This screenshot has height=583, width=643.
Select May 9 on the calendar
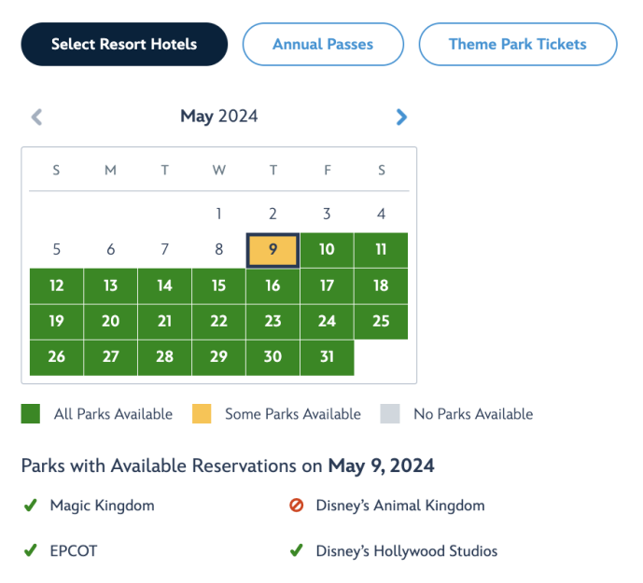point(273,250)
